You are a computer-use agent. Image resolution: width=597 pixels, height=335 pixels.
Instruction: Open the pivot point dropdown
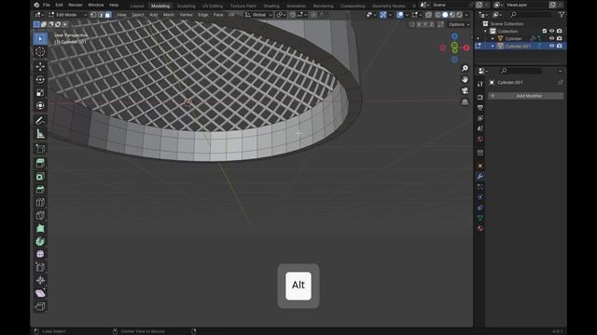(x=281, y=15)
